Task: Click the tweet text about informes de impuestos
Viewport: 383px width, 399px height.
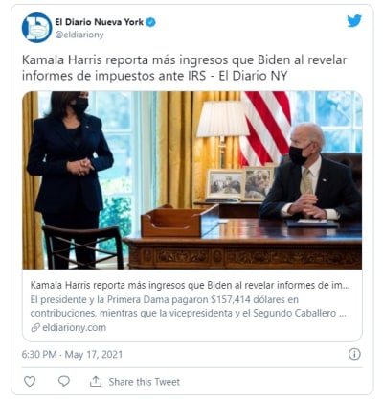Action: pyautogui.click(x=185, y=68)
